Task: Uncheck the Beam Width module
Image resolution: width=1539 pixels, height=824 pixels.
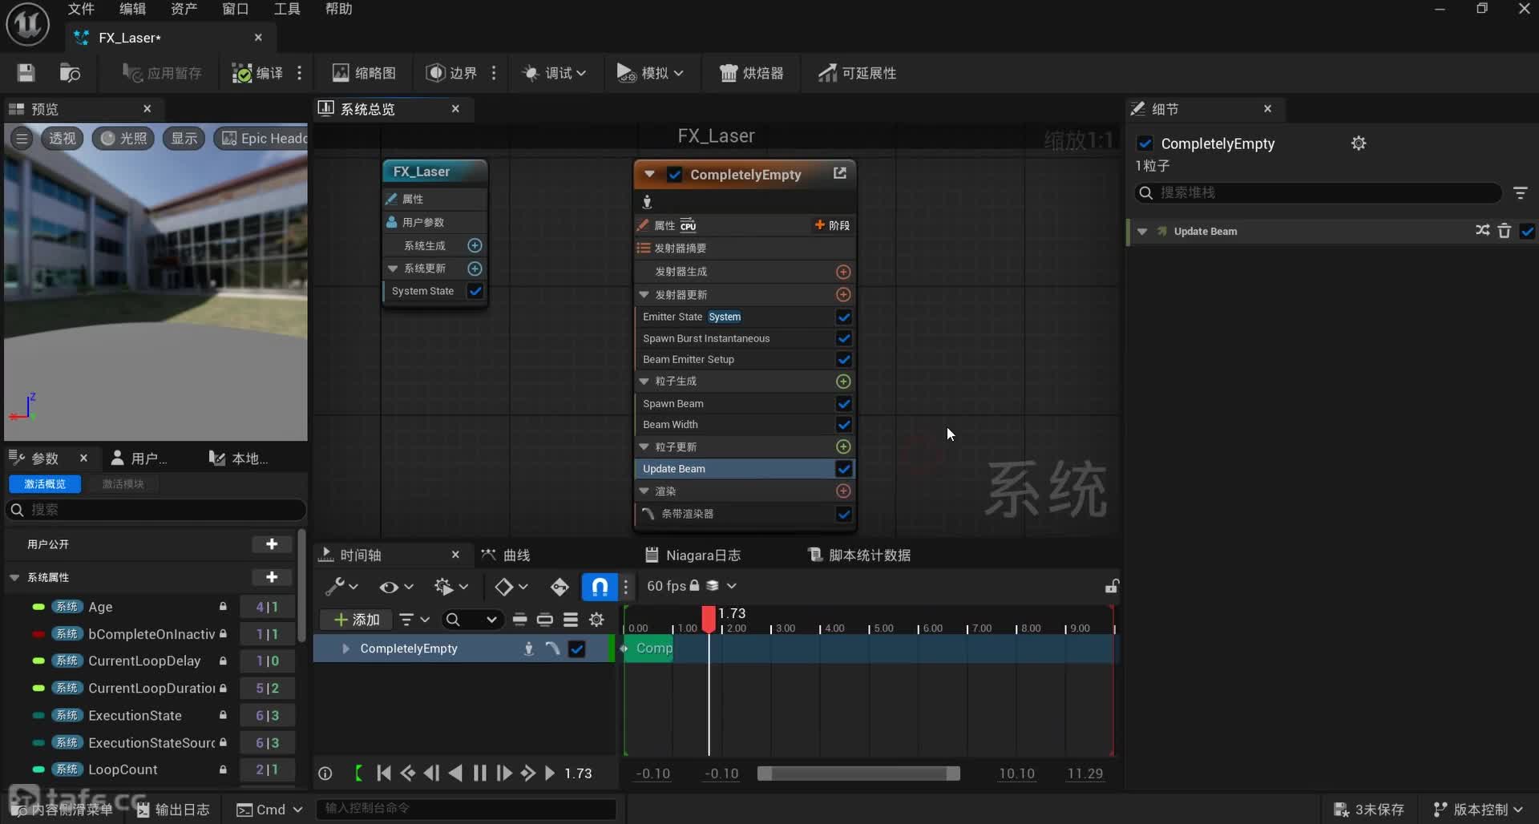Action: pyautogui.click(x=843, y=425)
